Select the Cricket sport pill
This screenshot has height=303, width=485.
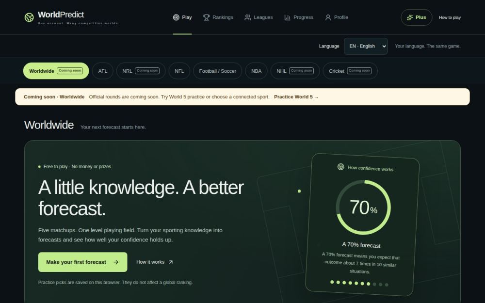coord(350,71)
